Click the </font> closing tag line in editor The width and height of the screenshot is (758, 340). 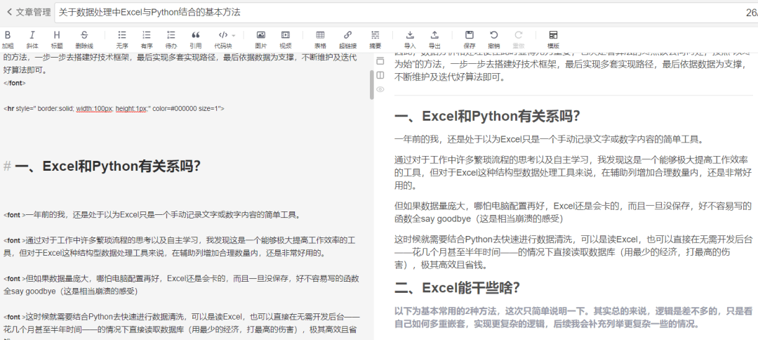point(15,83)
